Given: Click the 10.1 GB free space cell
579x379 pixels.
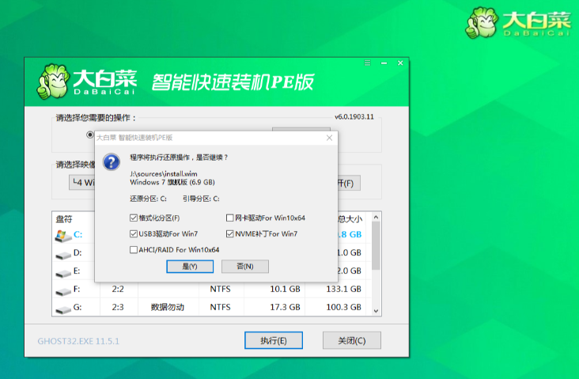Looking at the screenshot, I should [285, 289].
